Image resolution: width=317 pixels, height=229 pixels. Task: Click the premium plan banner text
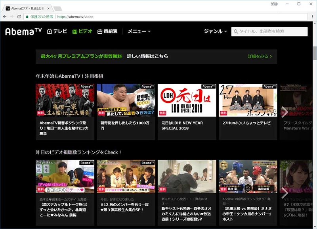(x=104, y=56)
